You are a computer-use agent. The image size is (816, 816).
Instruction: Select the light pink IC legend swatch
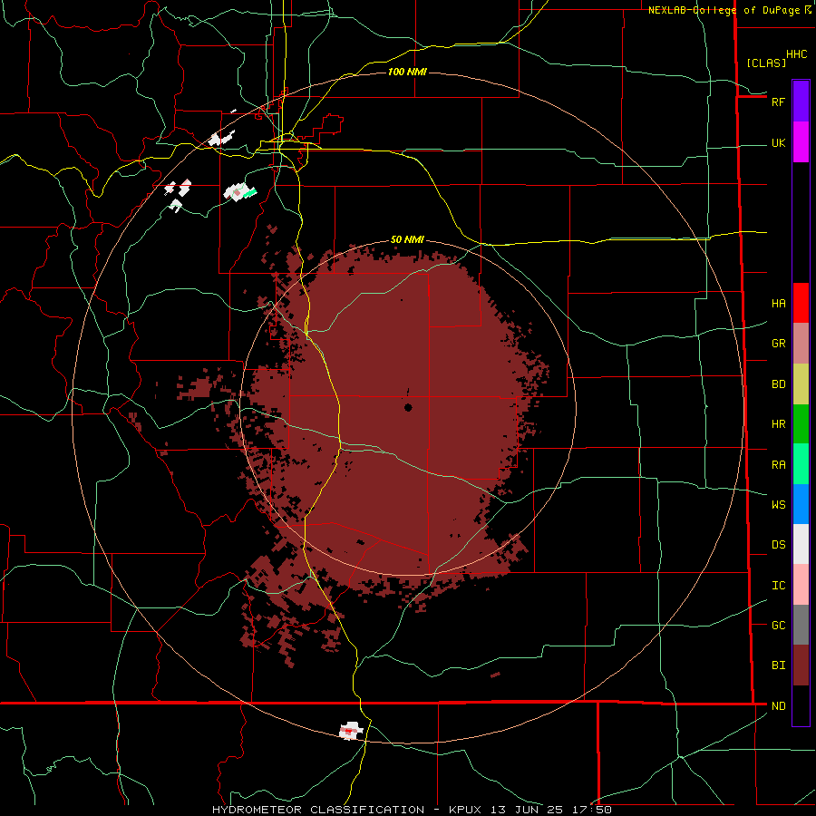point(801,585)
